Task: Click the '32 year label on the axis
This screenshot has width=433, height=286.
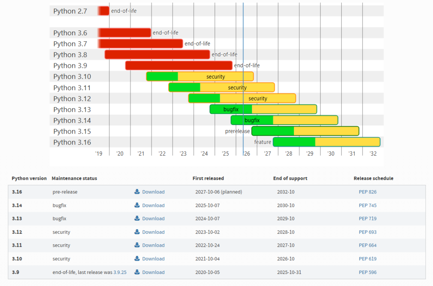Action: (x=373, y=154)
